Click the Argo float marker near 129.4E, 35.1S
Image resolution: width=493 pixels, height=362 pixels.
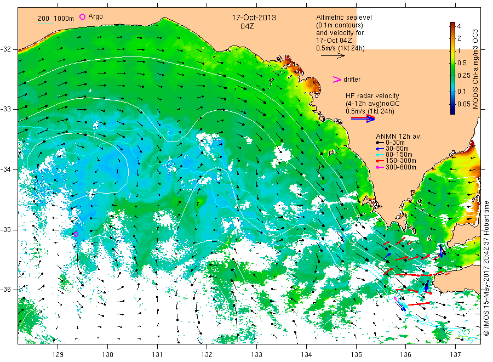click(x=76, y=234)
